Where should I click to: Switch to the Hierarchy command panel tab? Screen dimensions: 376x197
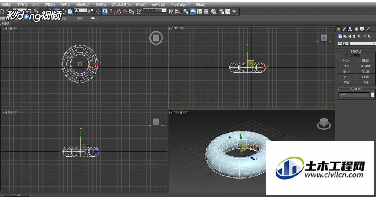pyautogui.click(x=350, y=29)
